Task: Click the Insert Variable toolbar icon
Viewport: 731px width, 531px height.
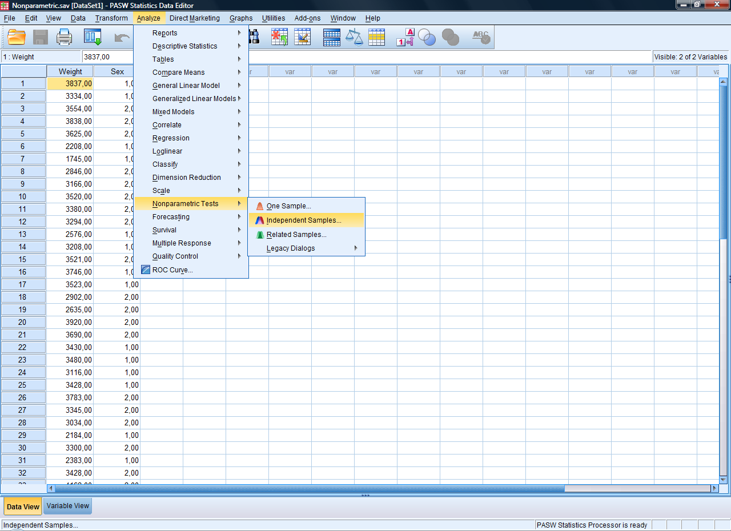Action: pos(302,38)
